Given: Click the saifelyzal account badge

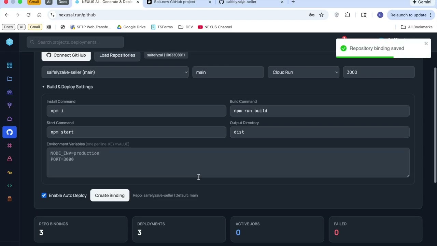Looking at the screenshot, I should coord(166,55).
